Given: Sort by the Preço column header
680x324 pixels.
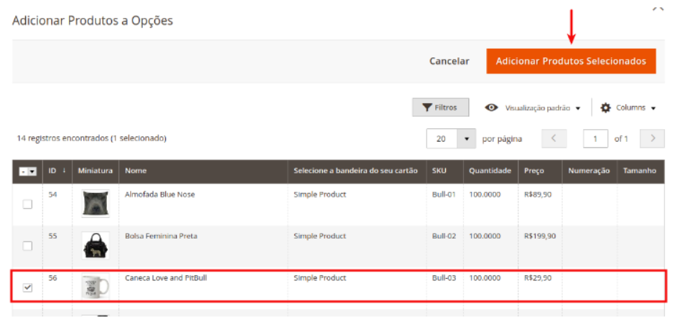Looking at the screenshot, I should coord(534,171).
